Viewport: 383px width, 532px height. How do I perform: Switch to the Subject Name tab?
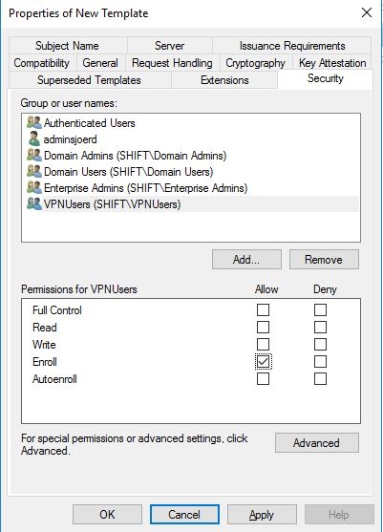click(68, 46)
